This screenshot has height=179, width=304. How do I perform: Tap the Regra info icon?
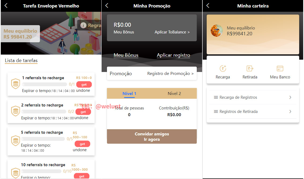pos(83,25)
